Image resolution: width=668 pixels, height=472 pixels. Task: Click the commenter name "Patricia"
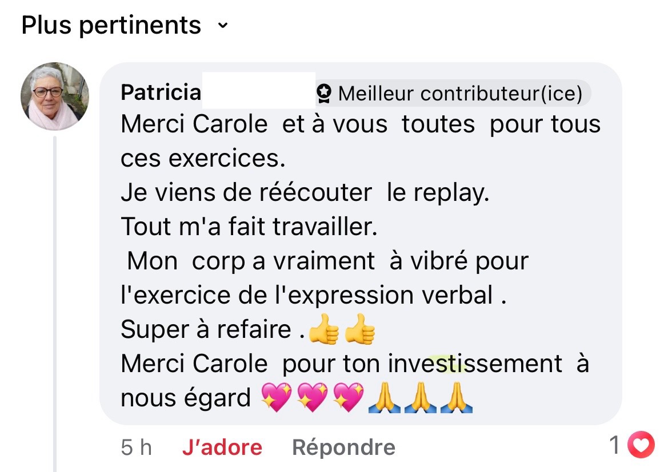[161, 92]
